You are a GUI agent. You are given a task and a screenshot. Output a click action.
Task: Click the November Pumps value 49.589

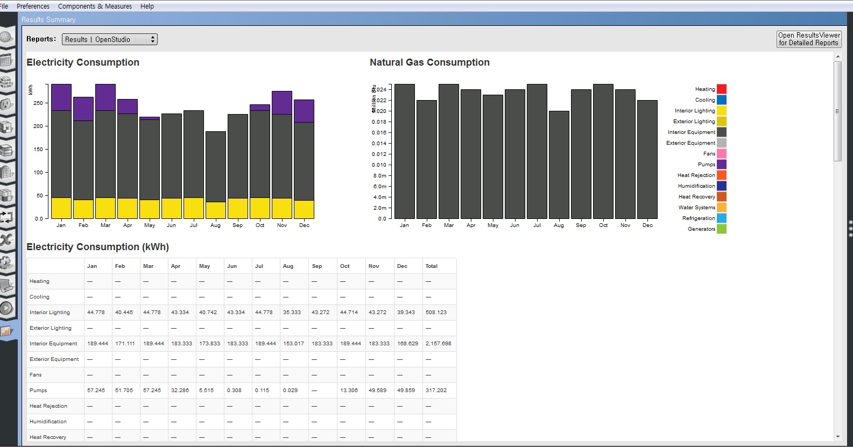[x=377, y=391]
